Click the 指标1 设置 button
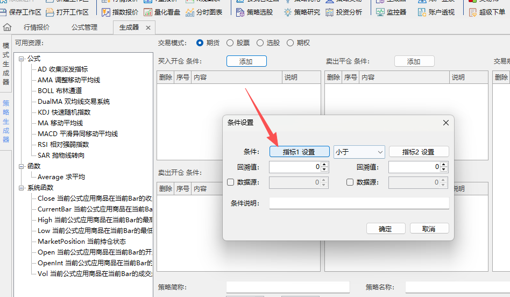 299,152
